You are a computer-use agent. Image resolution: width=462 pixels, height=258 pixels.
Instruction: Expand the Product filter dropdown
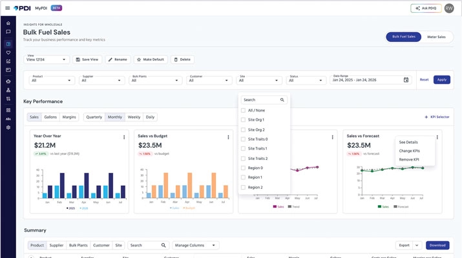[51, 80]
